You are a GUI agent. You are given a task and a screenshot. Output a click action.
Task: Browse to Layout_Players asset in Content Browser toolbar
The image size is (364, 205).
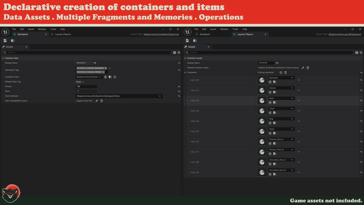195,41
